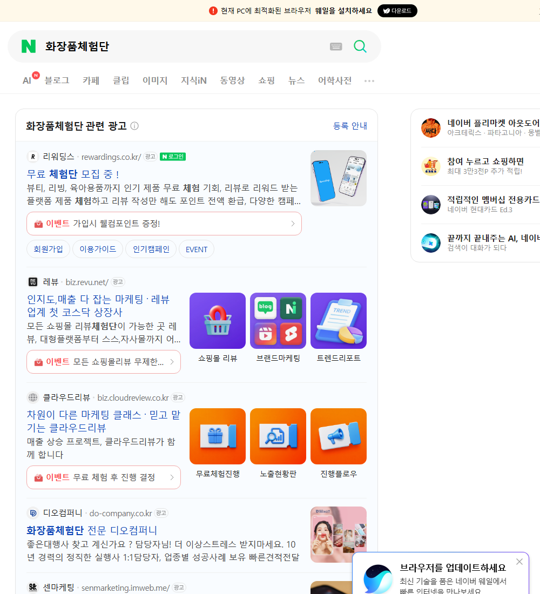
Task: Switch to the 이미지 tab
Action: (155, 80)
